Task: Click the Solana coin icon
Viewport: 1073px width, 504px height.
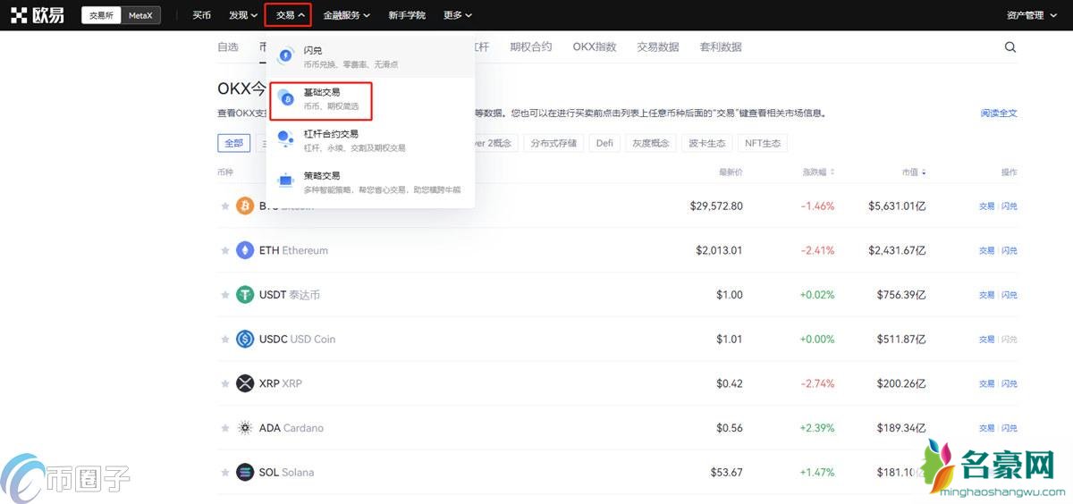Action: tap(245, 472)
